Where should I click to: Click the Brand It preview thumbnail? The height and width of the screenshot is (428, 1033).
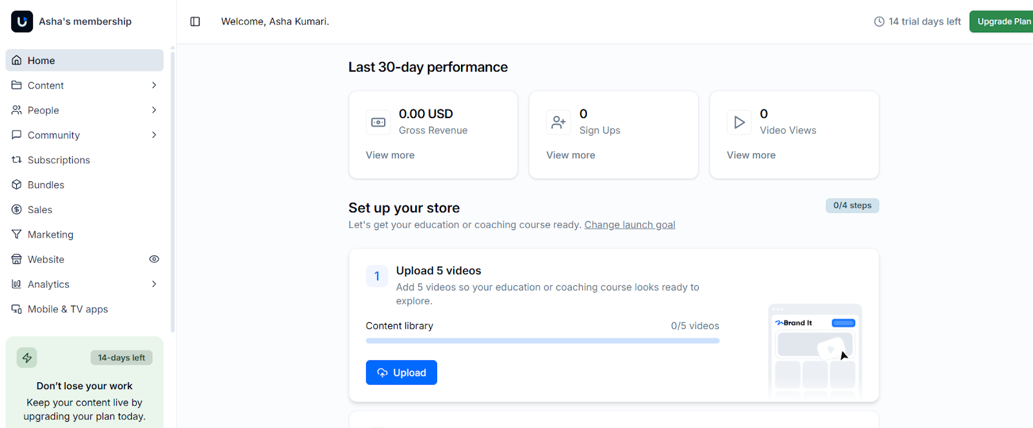[815, 350]
